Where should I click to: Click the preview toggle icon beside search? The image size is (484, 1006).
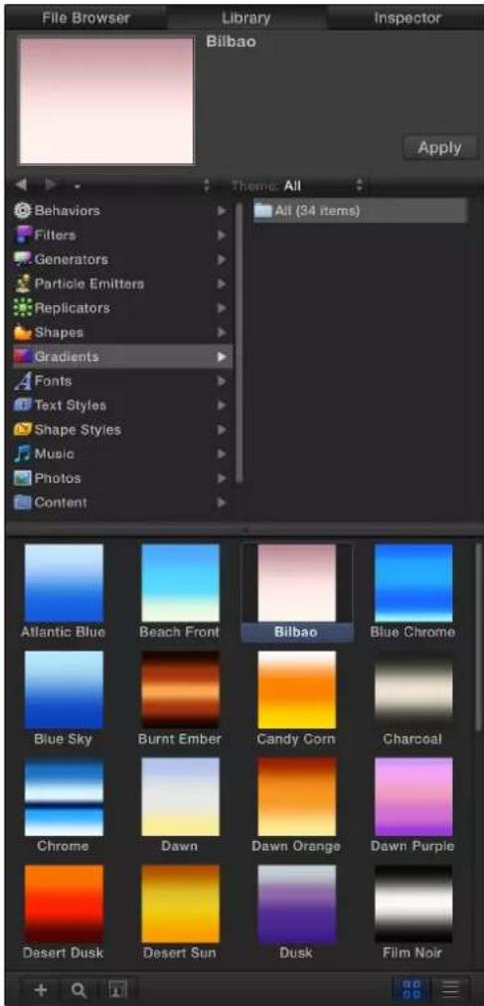116,991
